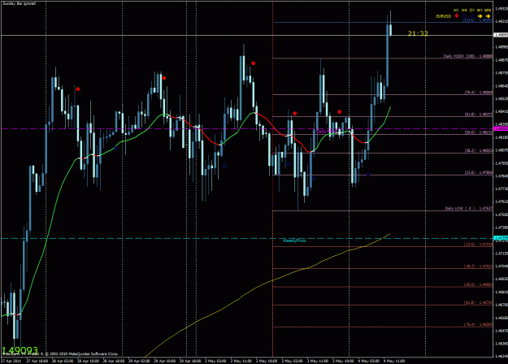Viewport: 508px width, 364px height.
Task: Click the magenta daily pivot price tag
Action: pyautogui.click(x=501, y=128)
